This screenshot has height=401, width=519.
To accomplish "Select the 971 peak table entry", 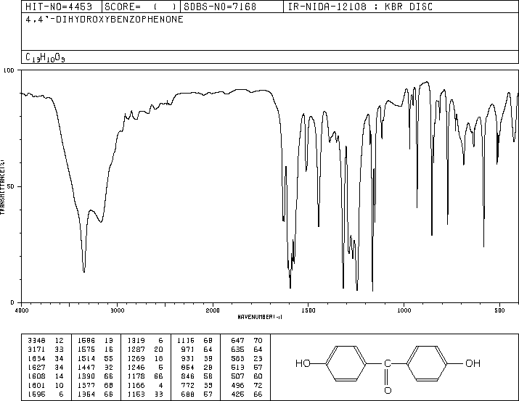I will (197, 350).
